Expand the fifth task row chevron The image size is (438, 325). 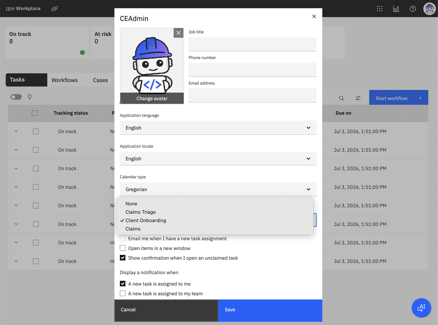coord(16,206)
